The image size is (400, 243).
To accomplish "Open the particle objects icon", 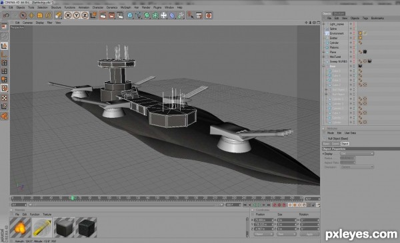I will tap(181, 15).
